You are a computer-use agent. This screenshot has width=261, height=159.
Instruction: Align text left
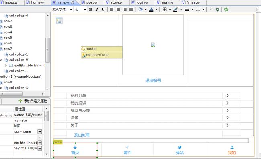pos(112,10)
